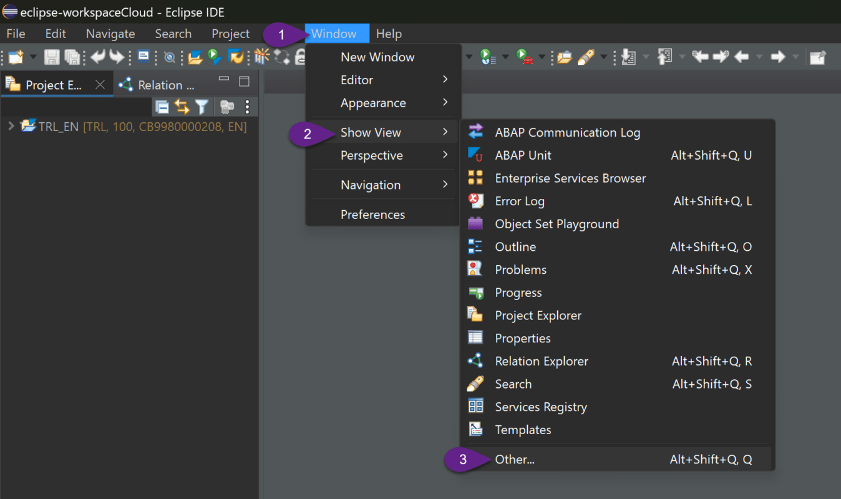
Task: Select Enterprise Services Browser view
Action: click(618, 178)
